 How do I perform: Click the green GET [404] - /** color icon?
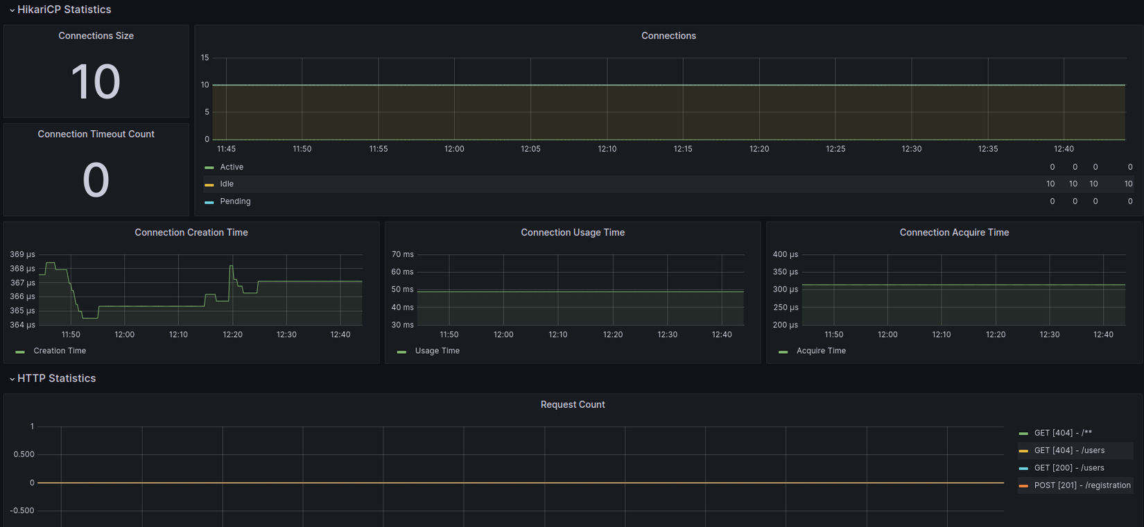click(x=1023, y=434)
